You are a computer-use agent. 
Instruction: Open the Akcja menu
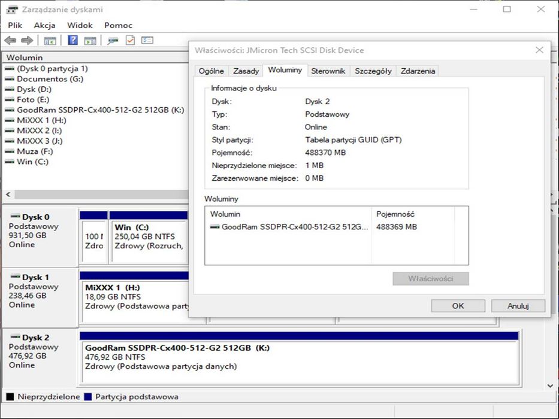(x=44, y=25)
